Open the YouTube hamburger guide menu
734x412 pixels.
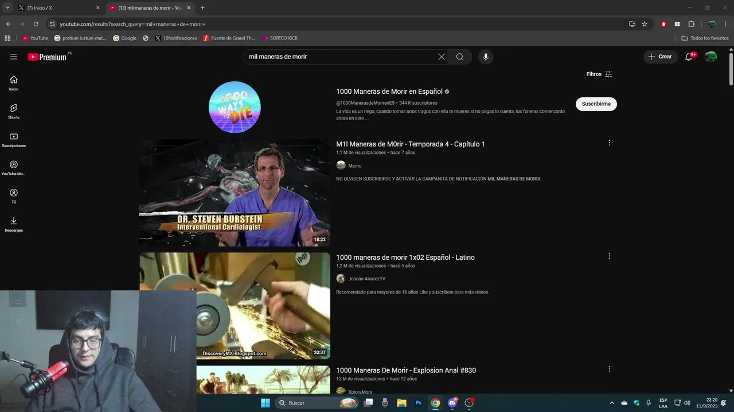(14, 57)
